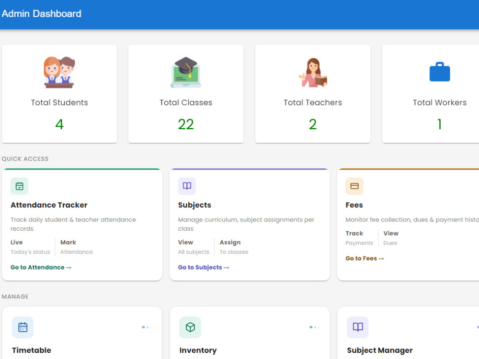Click the Total Classes count 22

point(186,124)
